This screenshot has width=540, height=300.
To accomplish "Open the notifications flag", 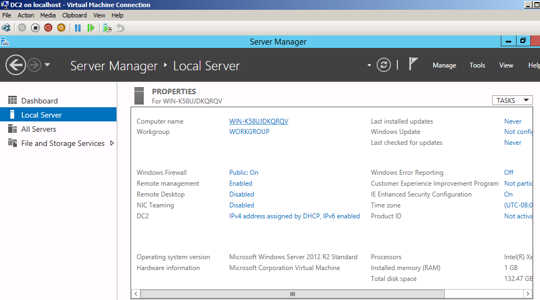I will coord(413,65).
